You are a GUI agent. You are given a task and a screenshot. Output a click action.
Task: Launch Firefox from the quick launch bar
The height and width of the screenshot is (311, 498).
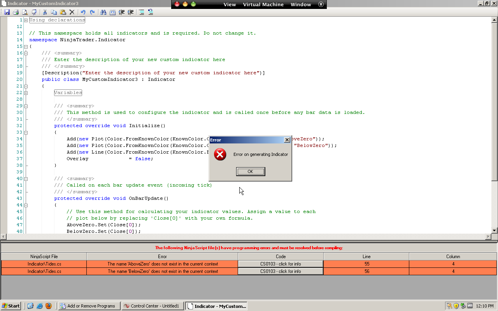coord(49,306)
